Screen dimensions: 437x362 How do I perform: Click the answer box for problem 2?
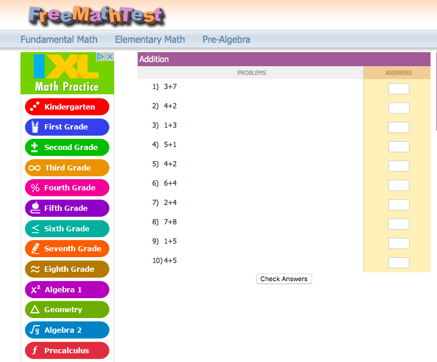(399, 108)
